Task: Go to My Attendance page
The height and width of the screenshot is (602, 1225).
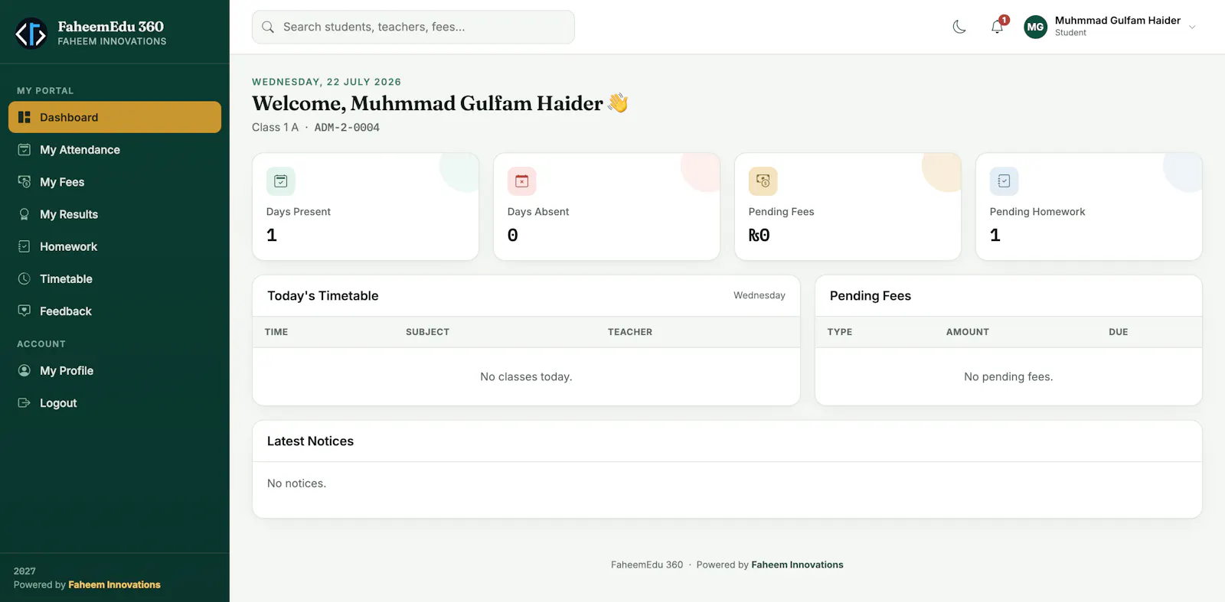Action: pyautogui.click(x=115, y=150)
